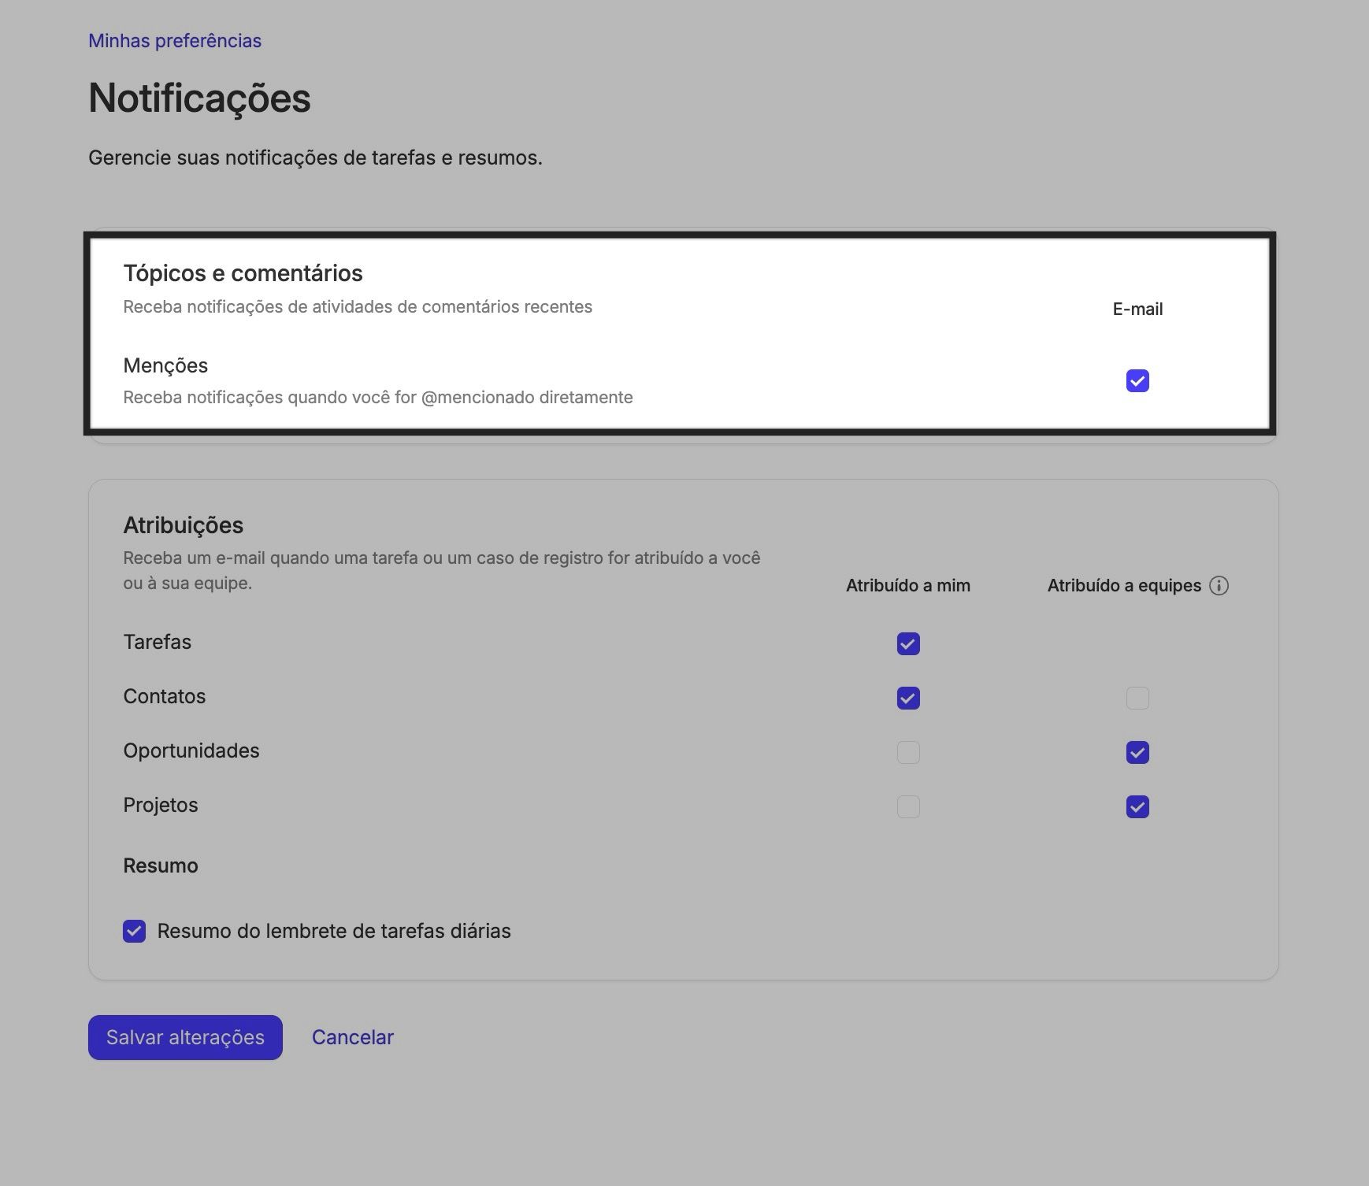The width and height of the screenshot is (1369, 1186).
Task: Toggle Resumo do lembrete de tarefas diárias checkbox
Action: pos(134,931)
